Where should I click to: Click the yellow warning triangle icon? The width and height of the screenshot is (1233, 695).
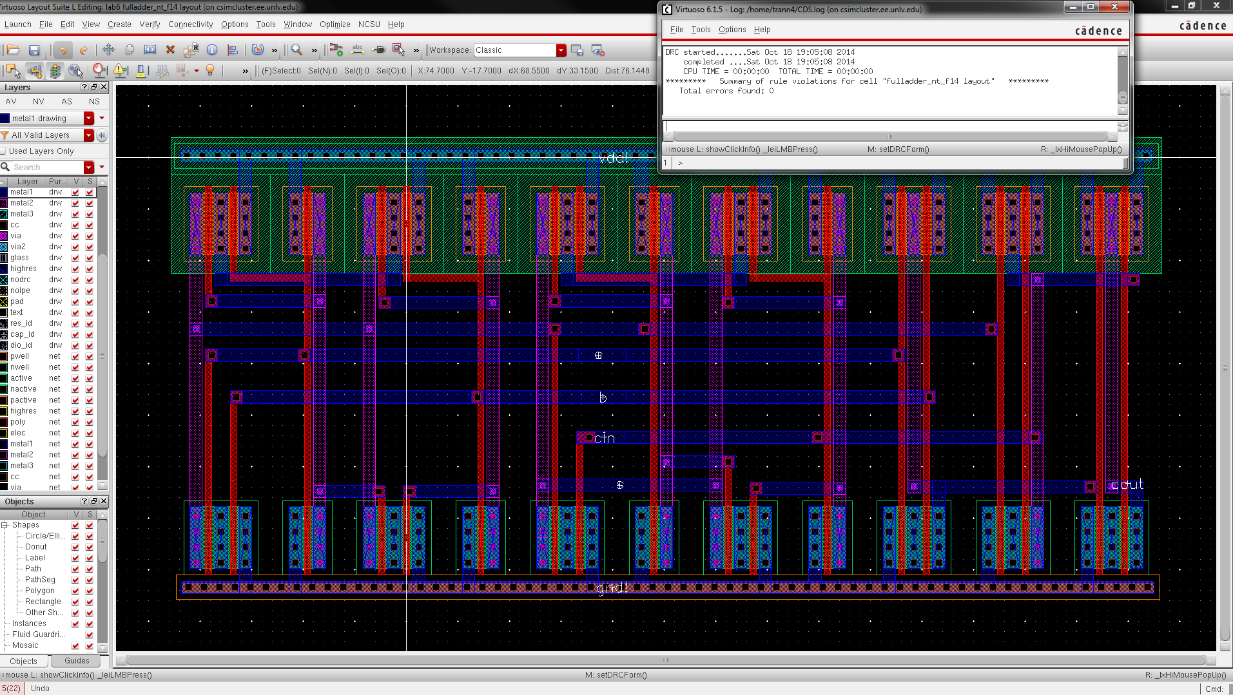pyautogui.click(x=121, y=70)
